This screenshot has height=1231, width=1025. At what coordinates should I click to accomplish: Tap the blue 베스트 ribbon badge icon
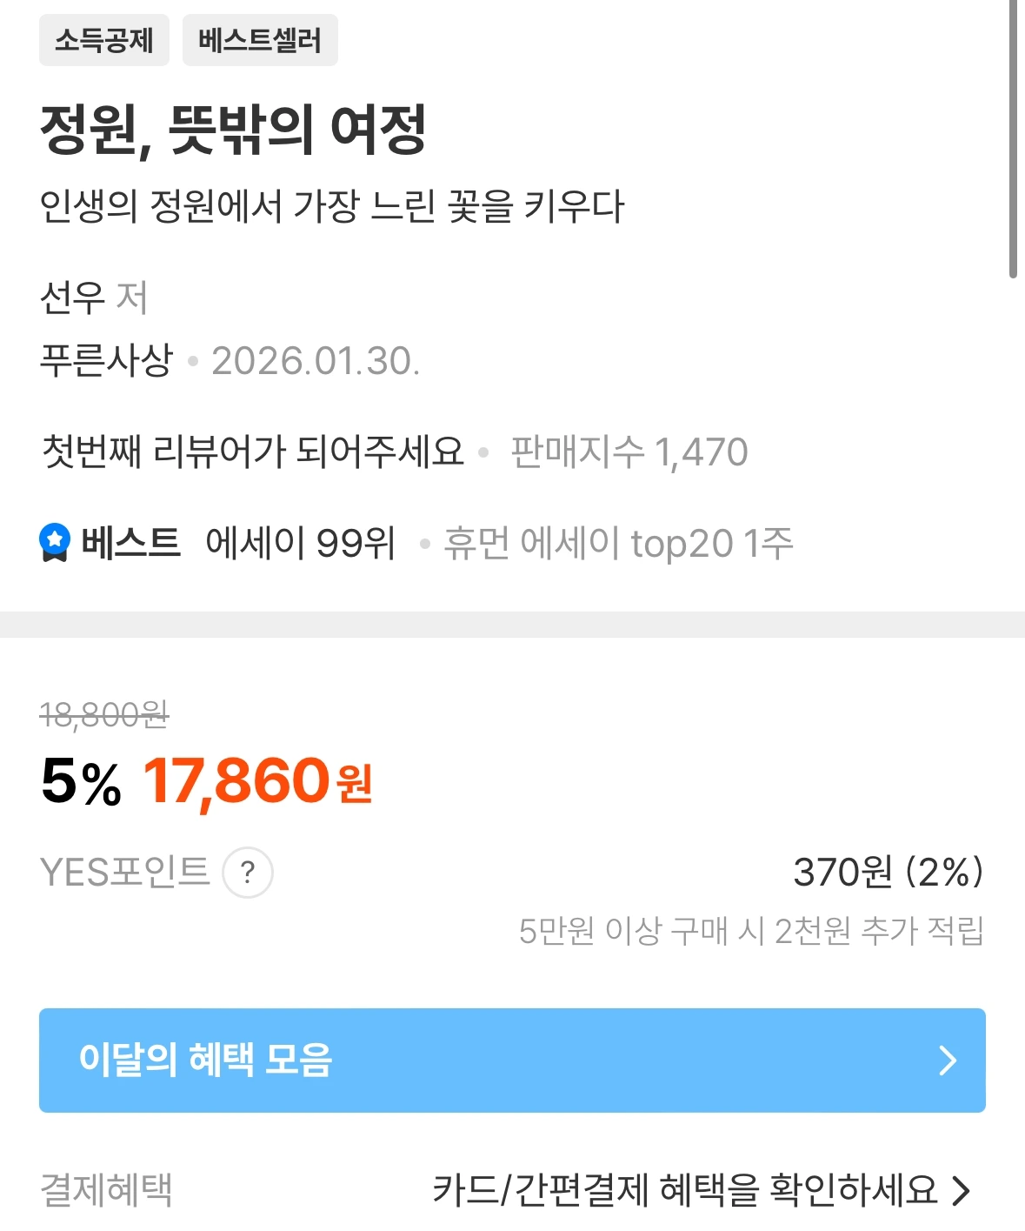(x=55, y=543)
